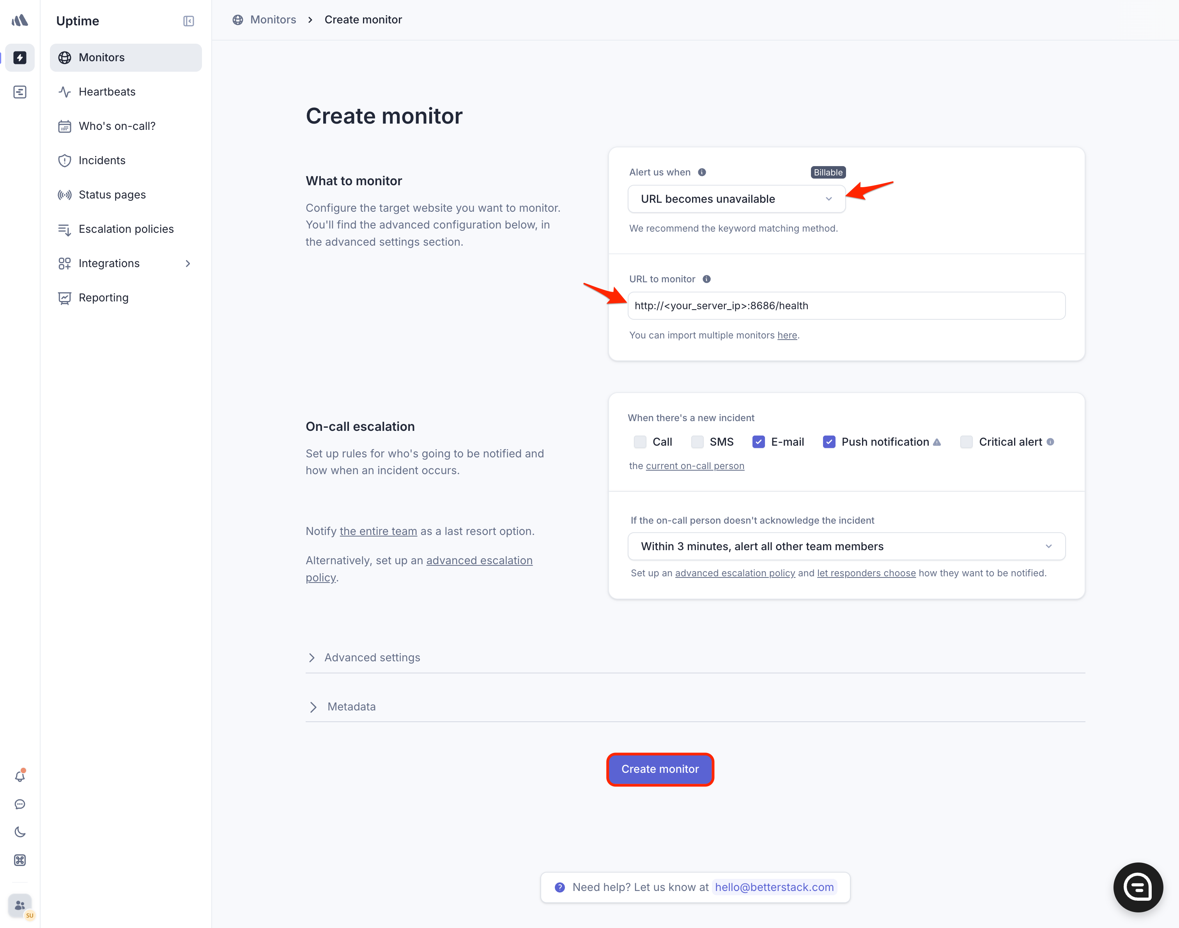1179x928 pixels.
Task: Open the notifications bell icon
Action: (x=20, y=776)
